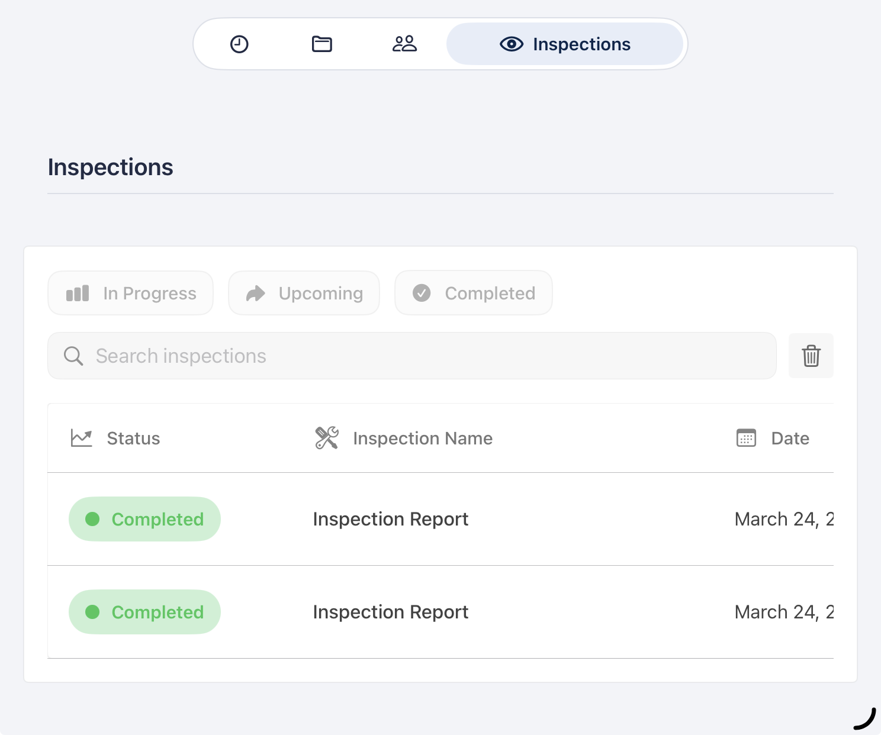
Task: Click the magnifying glass in the search bar
Action: click(x=73, y=356)
